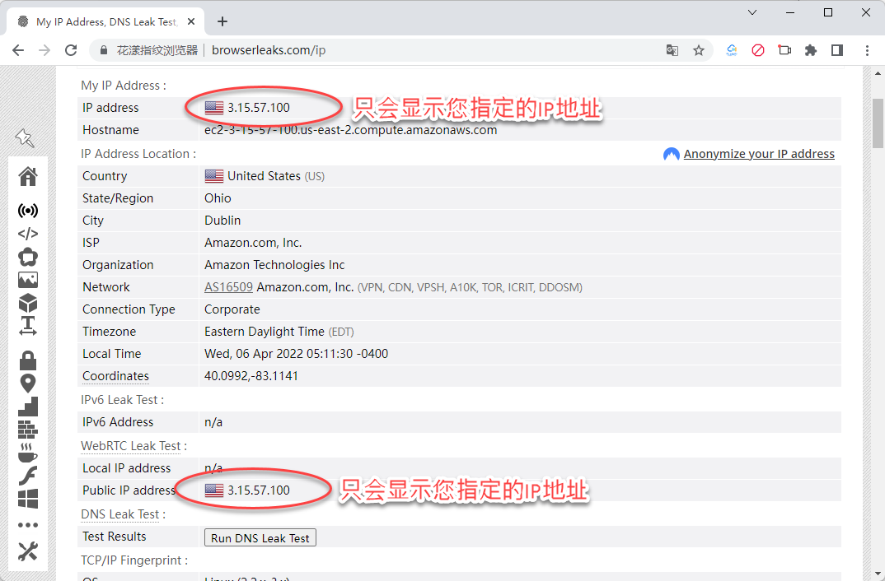
Task: Open the Extensions puzzle-piece menu
Action: coord(811,50)
